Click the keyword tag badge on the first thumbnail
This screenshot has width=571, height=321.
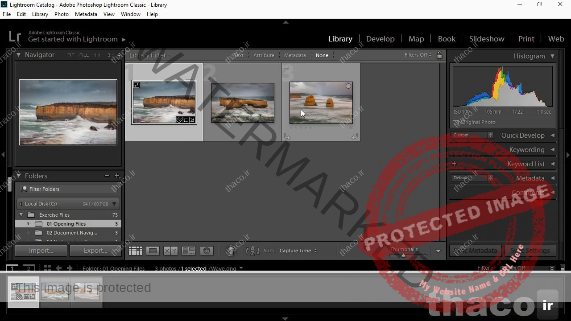[179, 120]
